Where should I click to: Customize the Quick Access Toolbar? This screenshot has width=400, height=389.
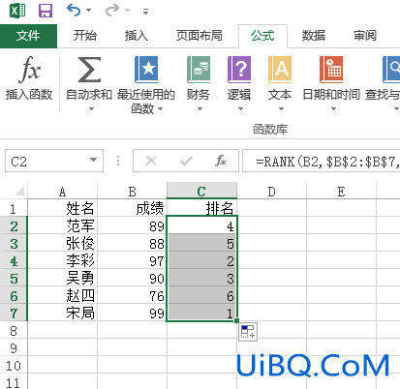click(146, 12)
